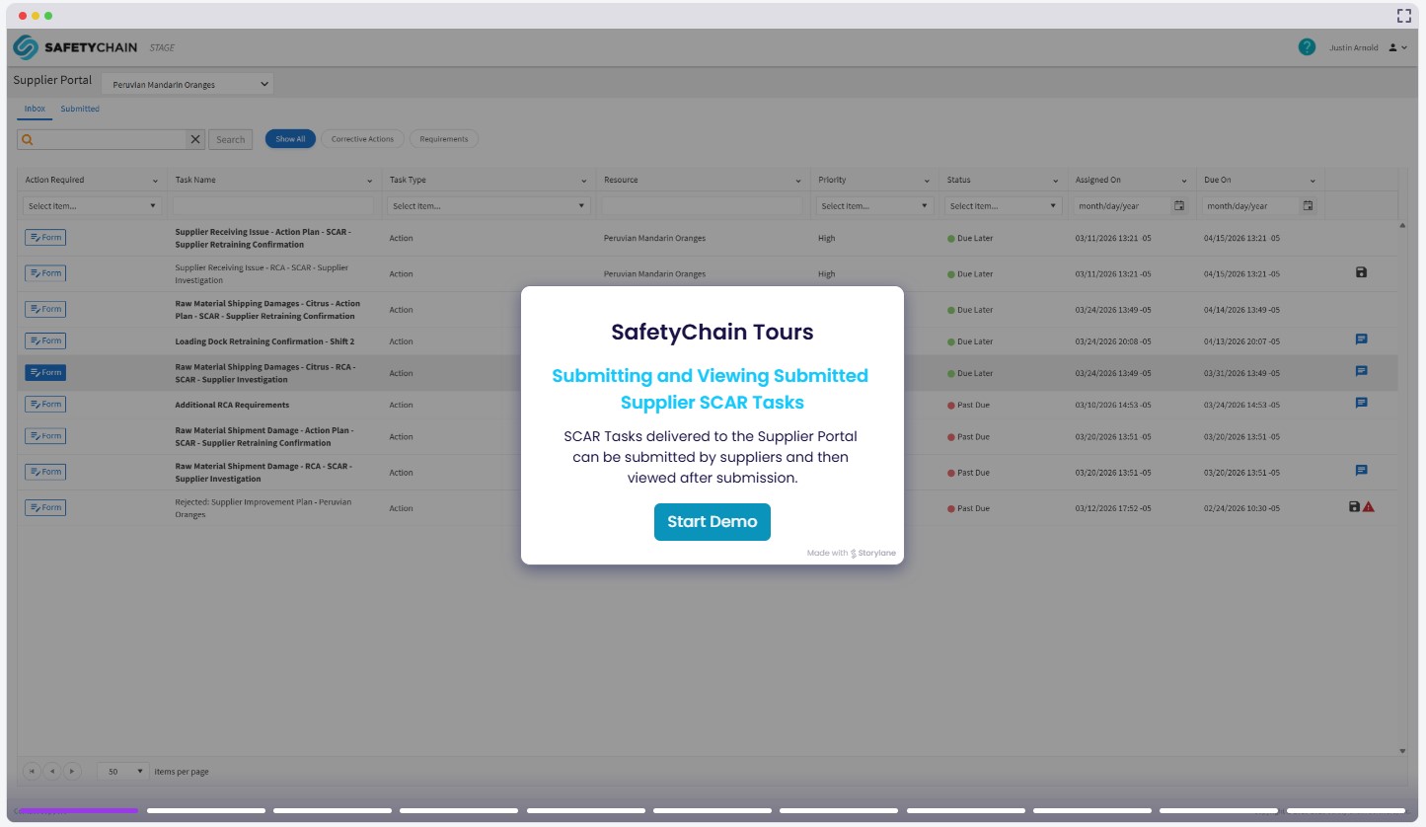Go to first page of results
This screenshot has height=827, width=1426.
pyautogui.click(x=31, y=771)
